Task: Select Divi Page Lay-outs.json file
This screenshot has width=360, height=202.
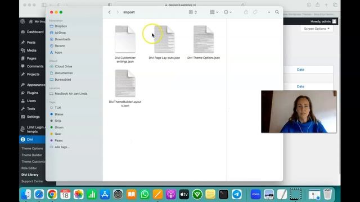Action: (164, 43)
